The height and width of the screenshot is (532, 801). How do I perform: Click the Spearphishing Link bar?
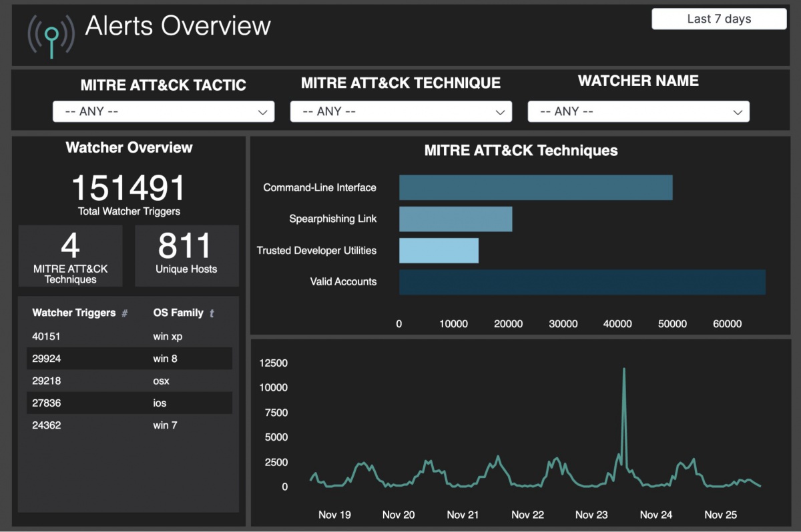click(x=455, y=219)
